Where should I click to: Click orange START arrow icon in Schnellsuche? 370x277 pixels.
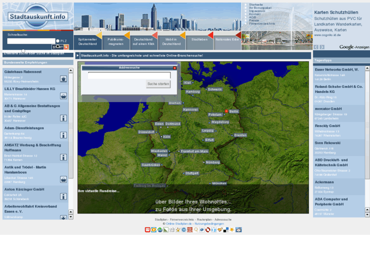(67, 47)
